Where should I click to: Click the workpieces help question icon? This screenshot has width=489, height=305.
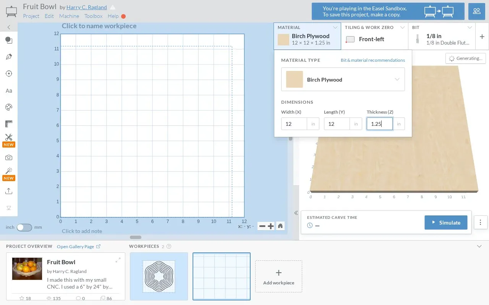[x=169, y=246]
